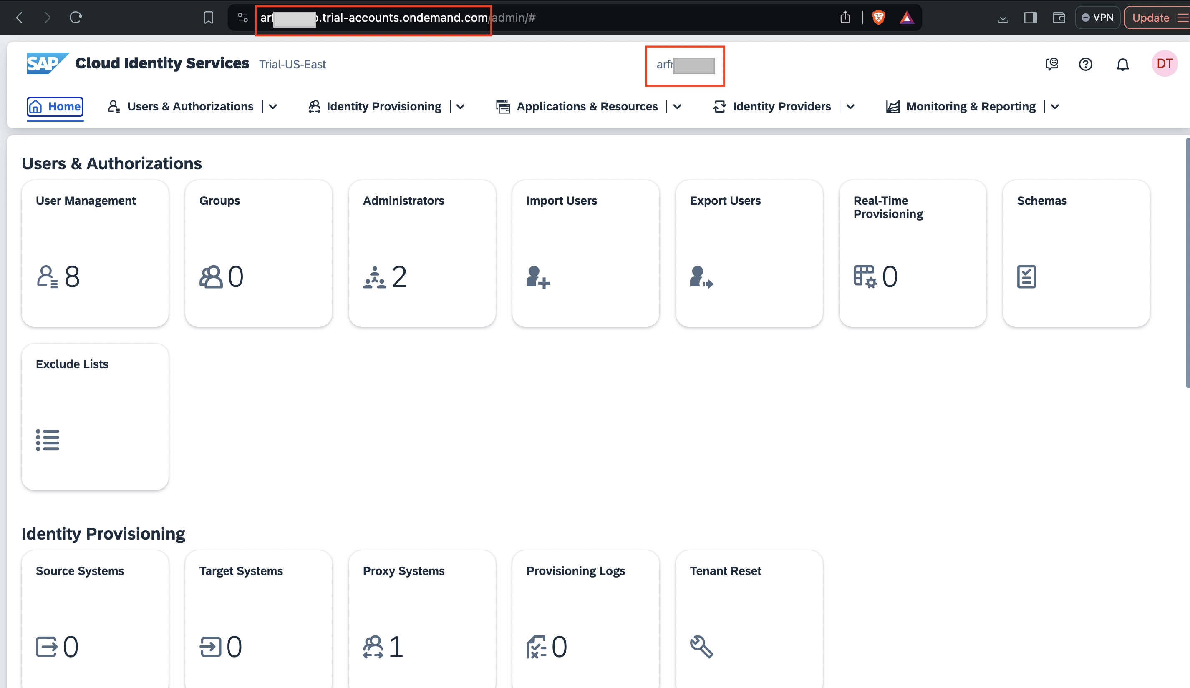Click the Provisioning Logs checklist icon
The image size is (1190, 688).
(537, 647)
